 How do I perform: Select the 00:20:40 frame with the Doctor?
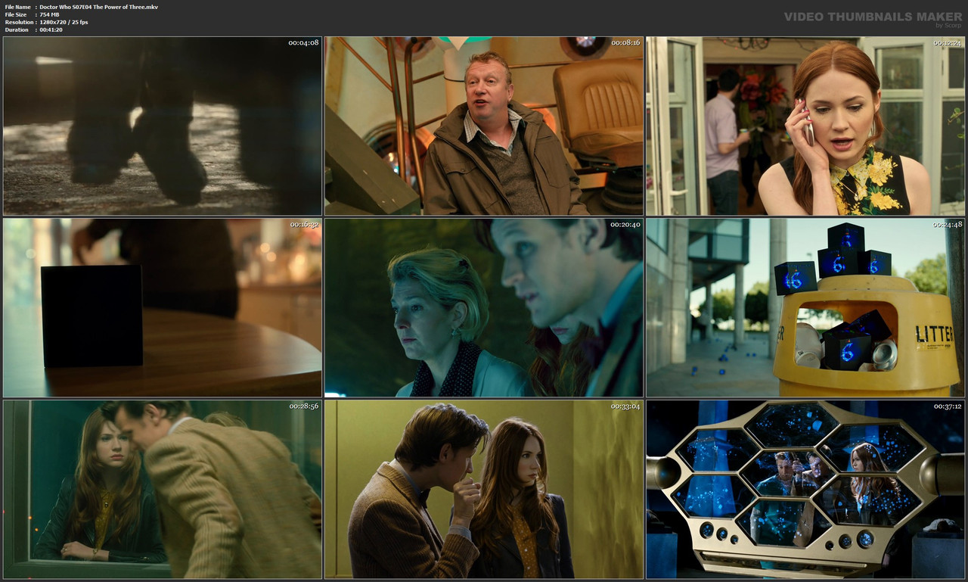click(484, 307)
